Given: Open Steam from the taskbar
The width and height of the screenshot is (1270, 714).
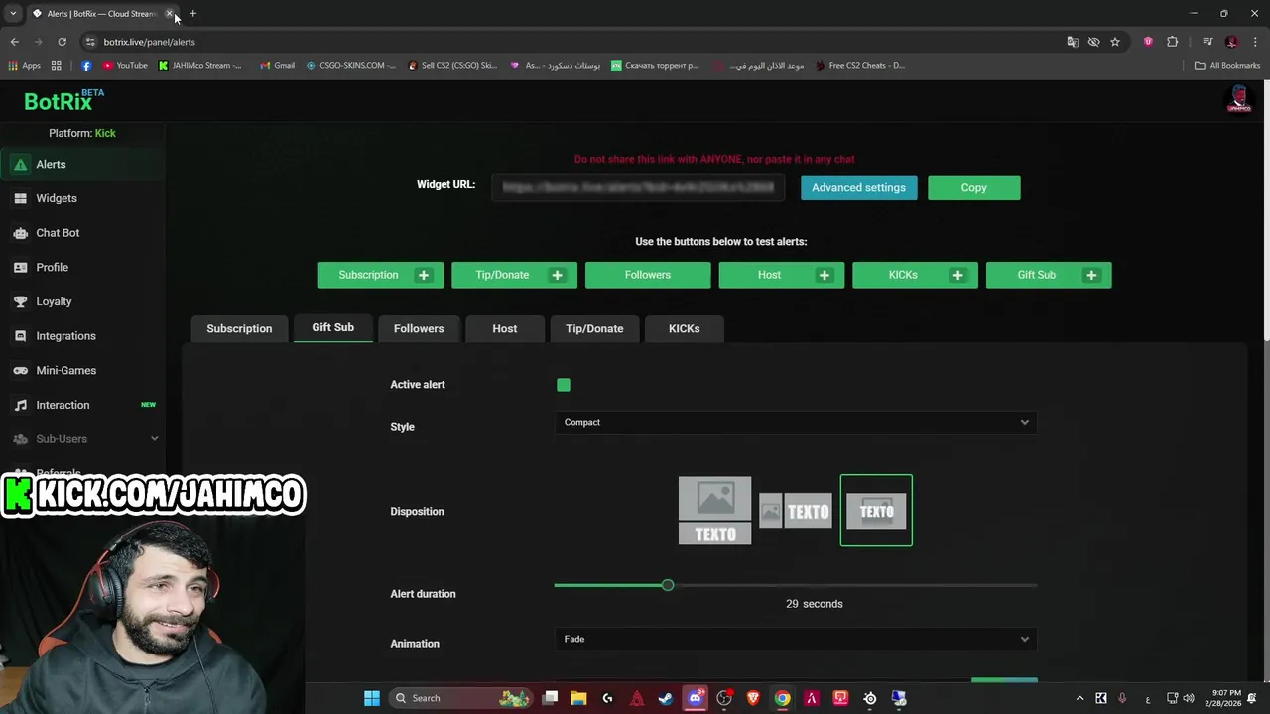Looking at the screenshot, I should pyautogui.click(x=666, y=698).
